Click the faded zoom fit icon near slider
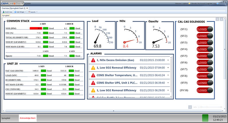The width and height of the screenshot is (228, 123). point(190,107)
